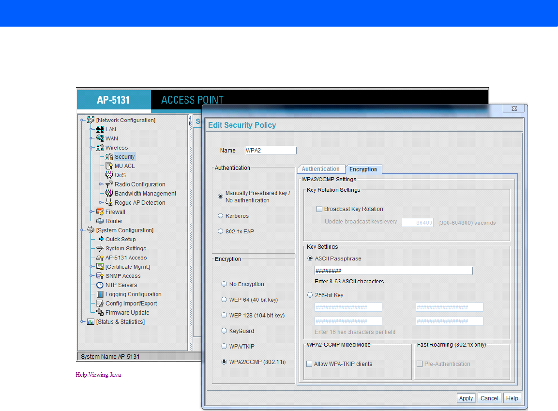Click the Wireless node icon
The width and height of the screenshot is (558, 411).
100,147
